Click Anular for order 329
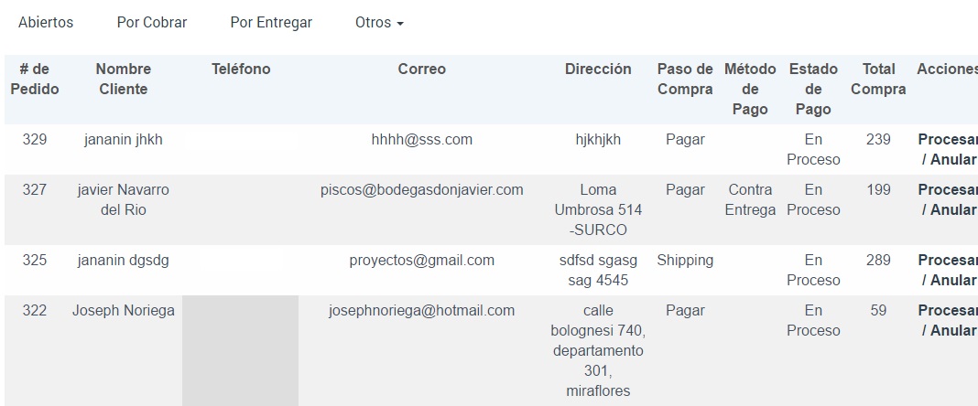The height and width of the screenshot is (406, 978). 952,160
